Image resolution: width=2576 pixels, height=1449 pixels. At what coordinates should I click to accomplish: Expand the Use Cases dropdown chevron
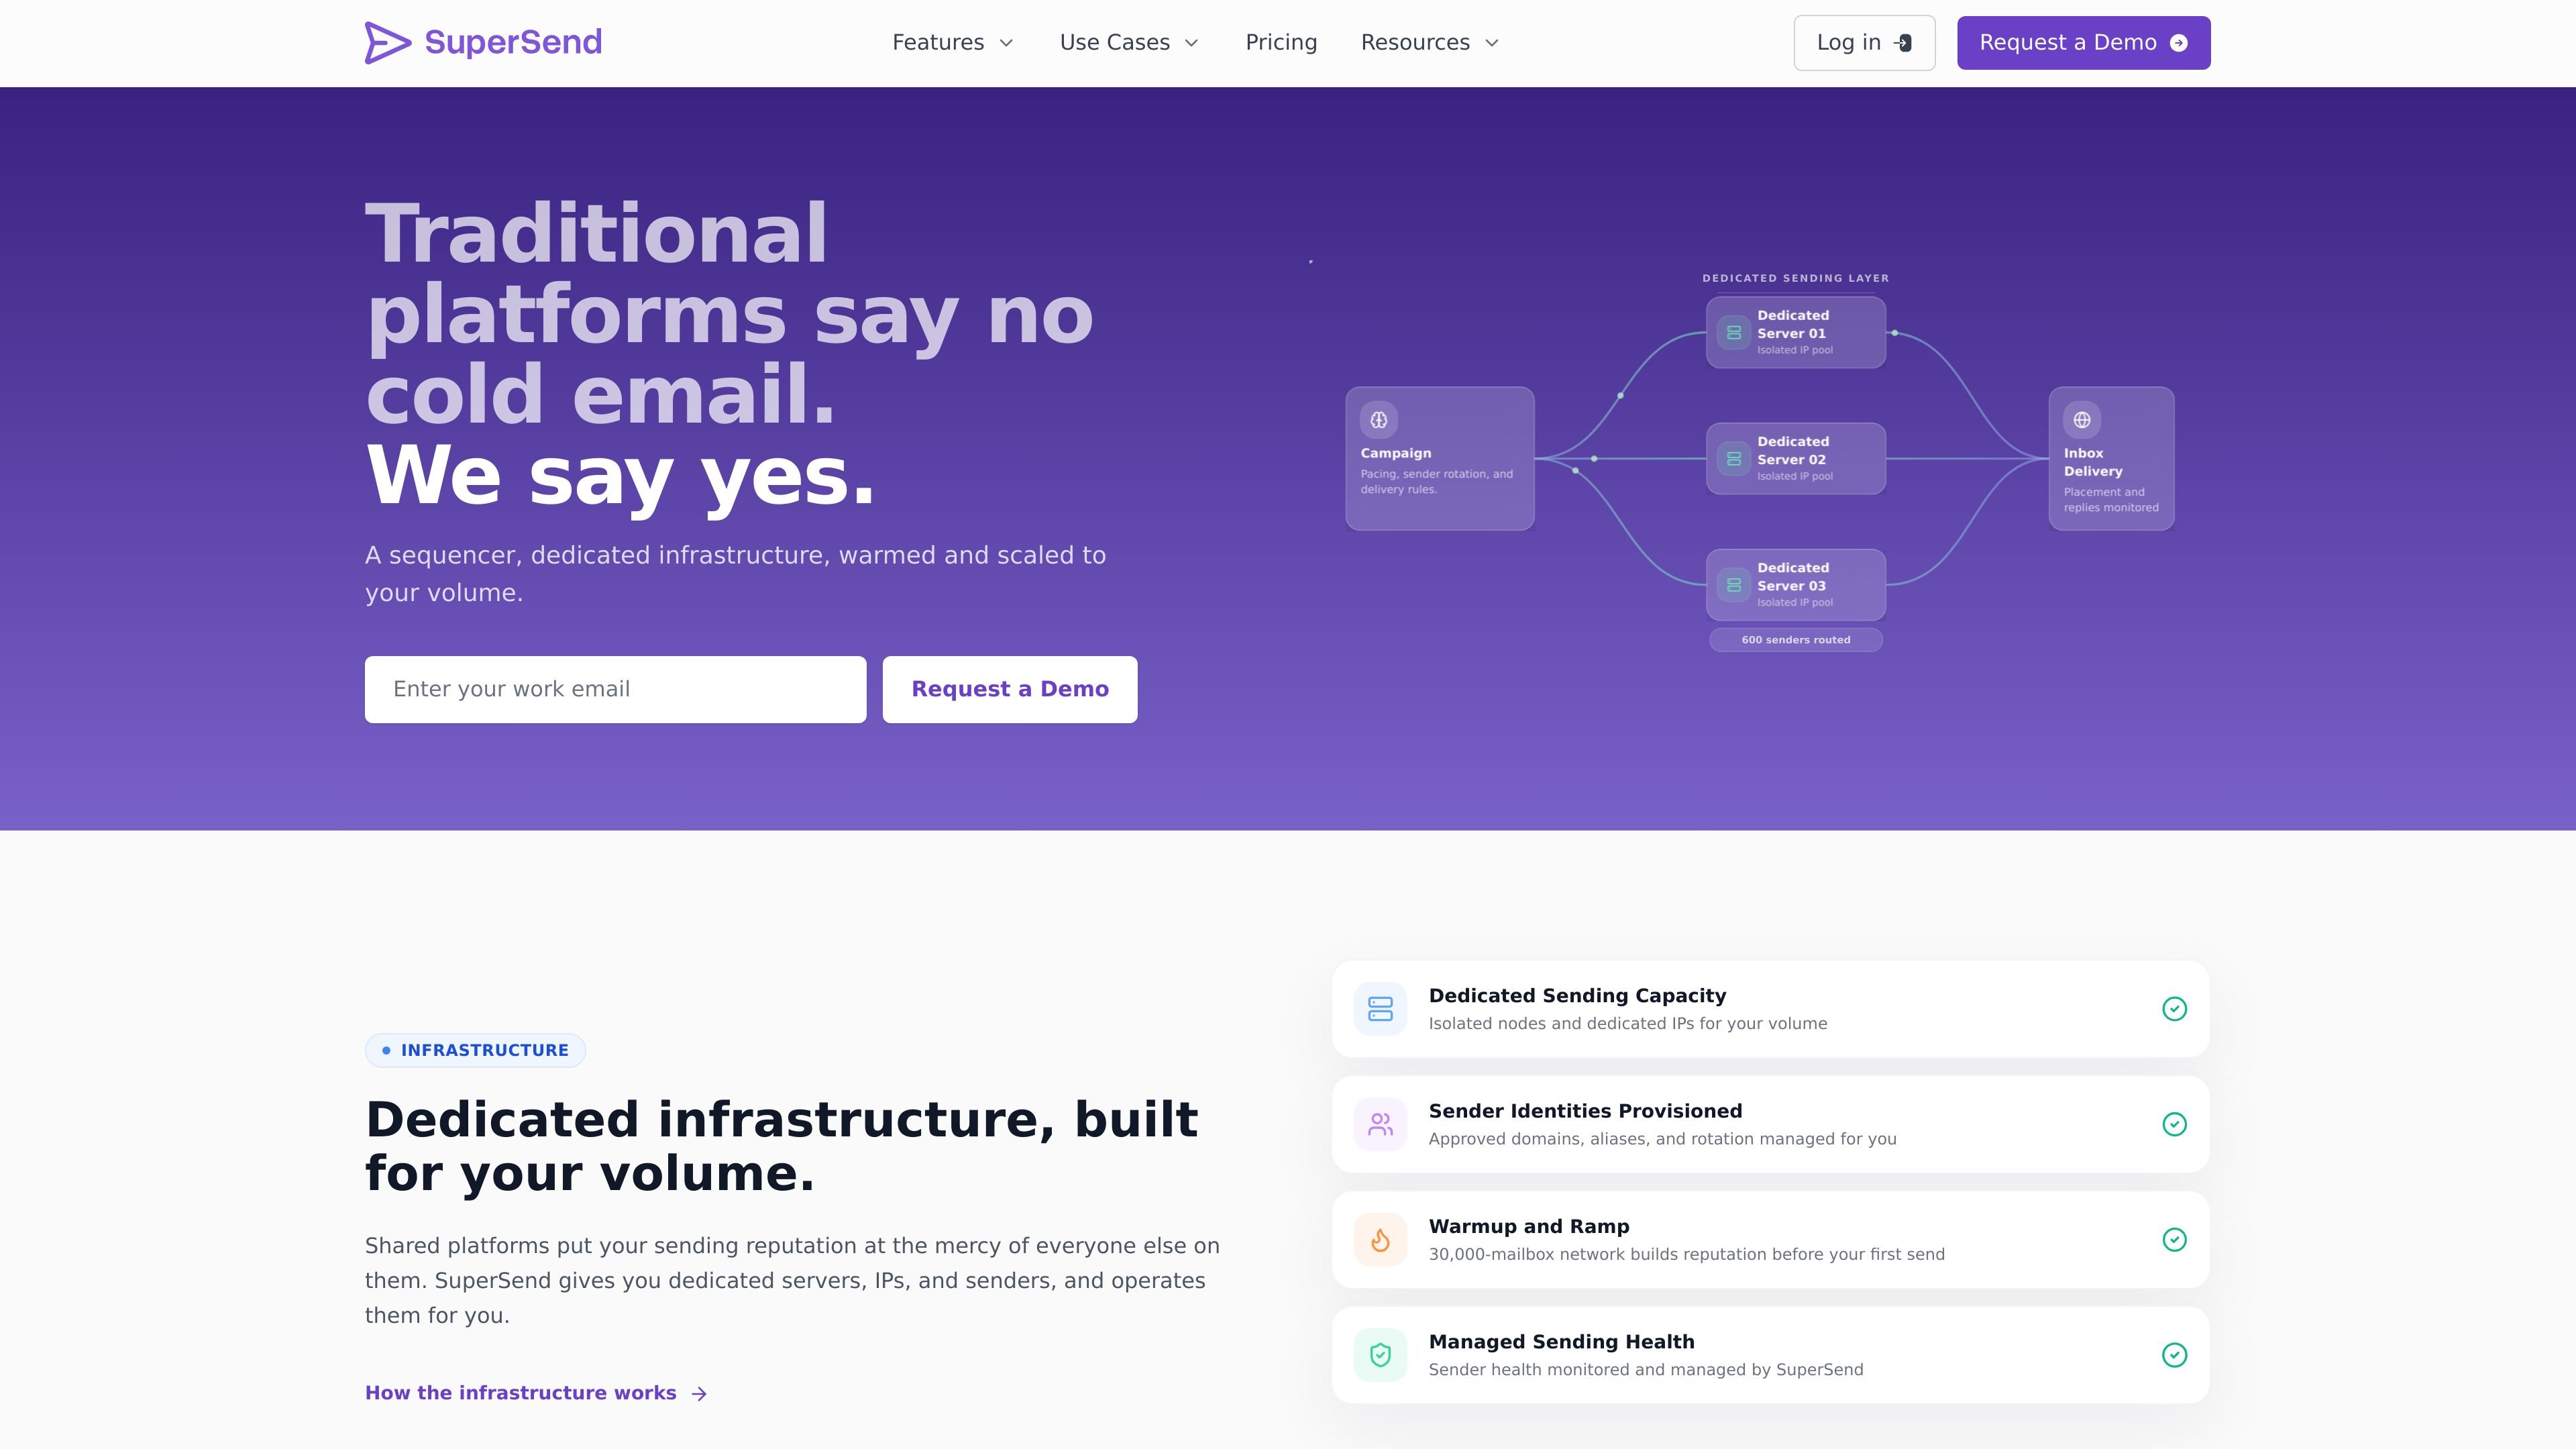click(1191, 43)
